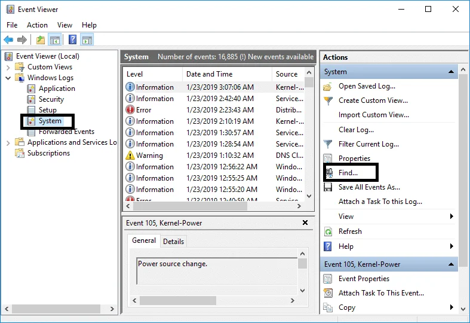The height and width of the screenshot is (323, 470).
Task: Click the Open Saved Log folder icon
Action: pyautogui.click(x=328, y=87)
